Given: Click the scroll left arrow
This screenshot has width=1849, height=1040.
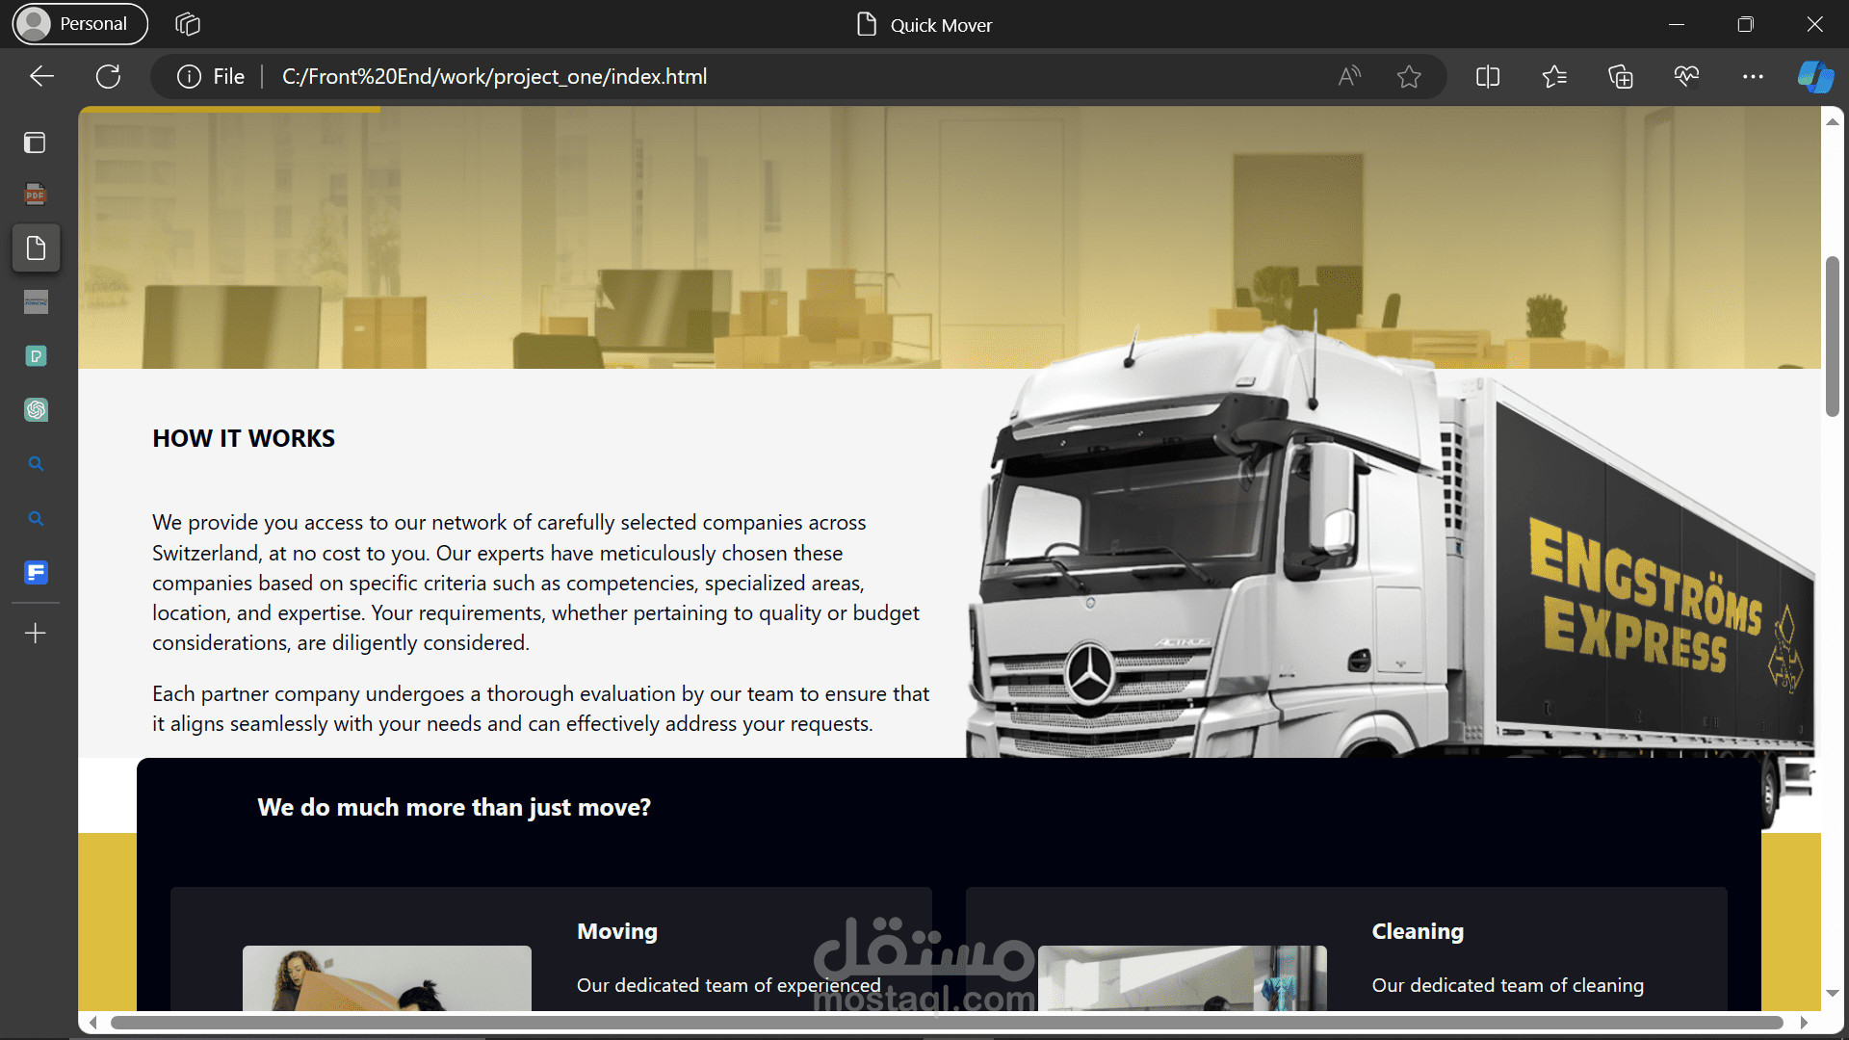Looking at the screenshot, I should pos(93,1023).
